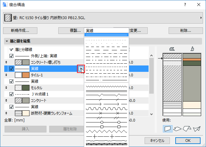Choose line type with circle symbols
Viewport: 206px width, 147px height.
pos(106,122)
